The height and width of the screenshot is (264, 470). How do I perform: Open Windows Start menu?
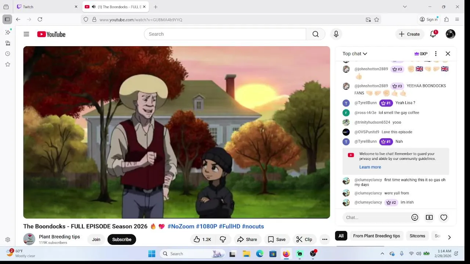152,254
